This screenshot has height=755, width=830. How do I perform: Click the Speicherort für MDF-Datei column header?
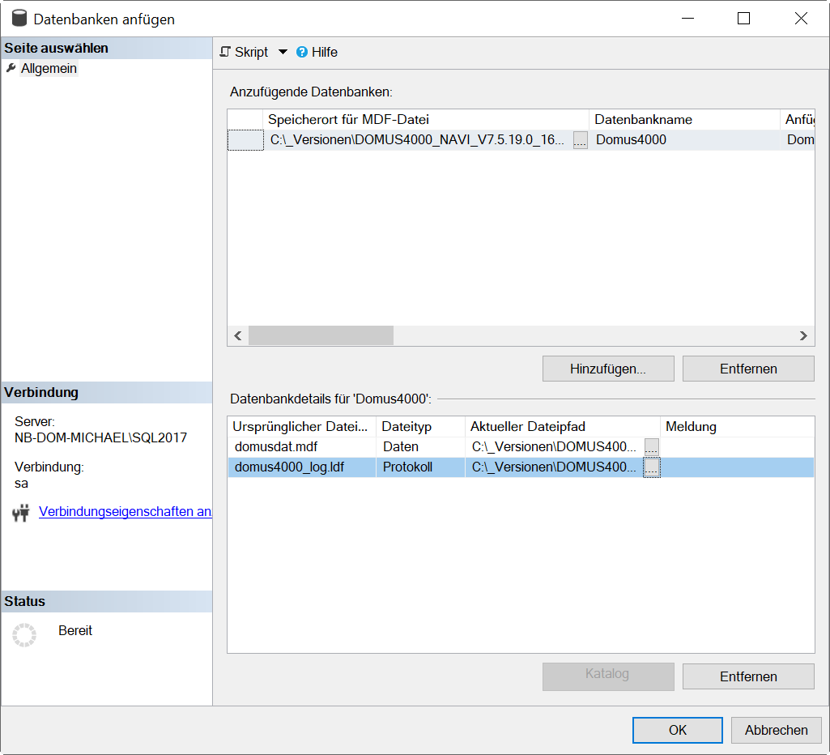tap(426, 120)
